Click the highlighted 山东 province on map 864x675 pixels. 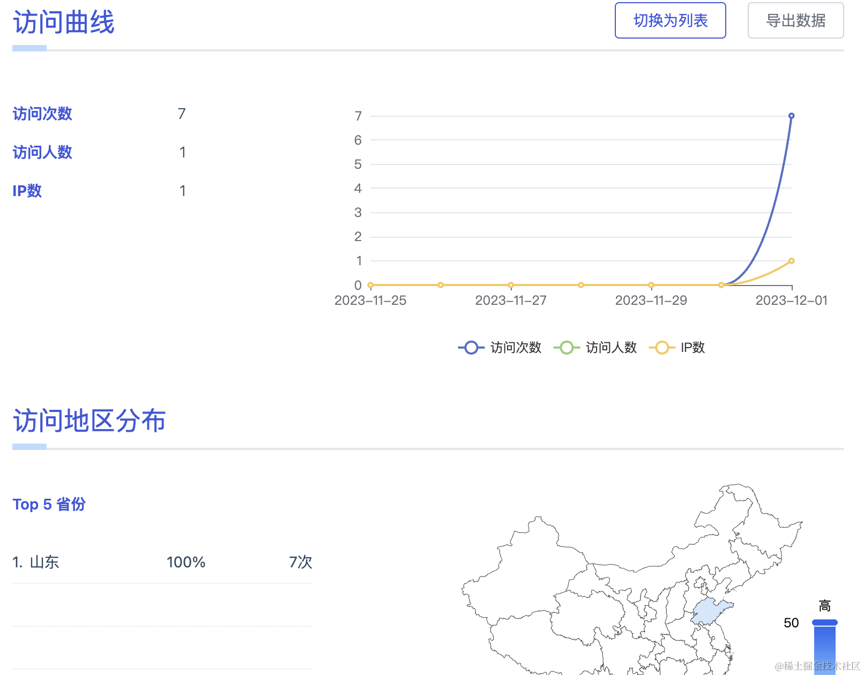pyautogui.click(x=710, y=612)
